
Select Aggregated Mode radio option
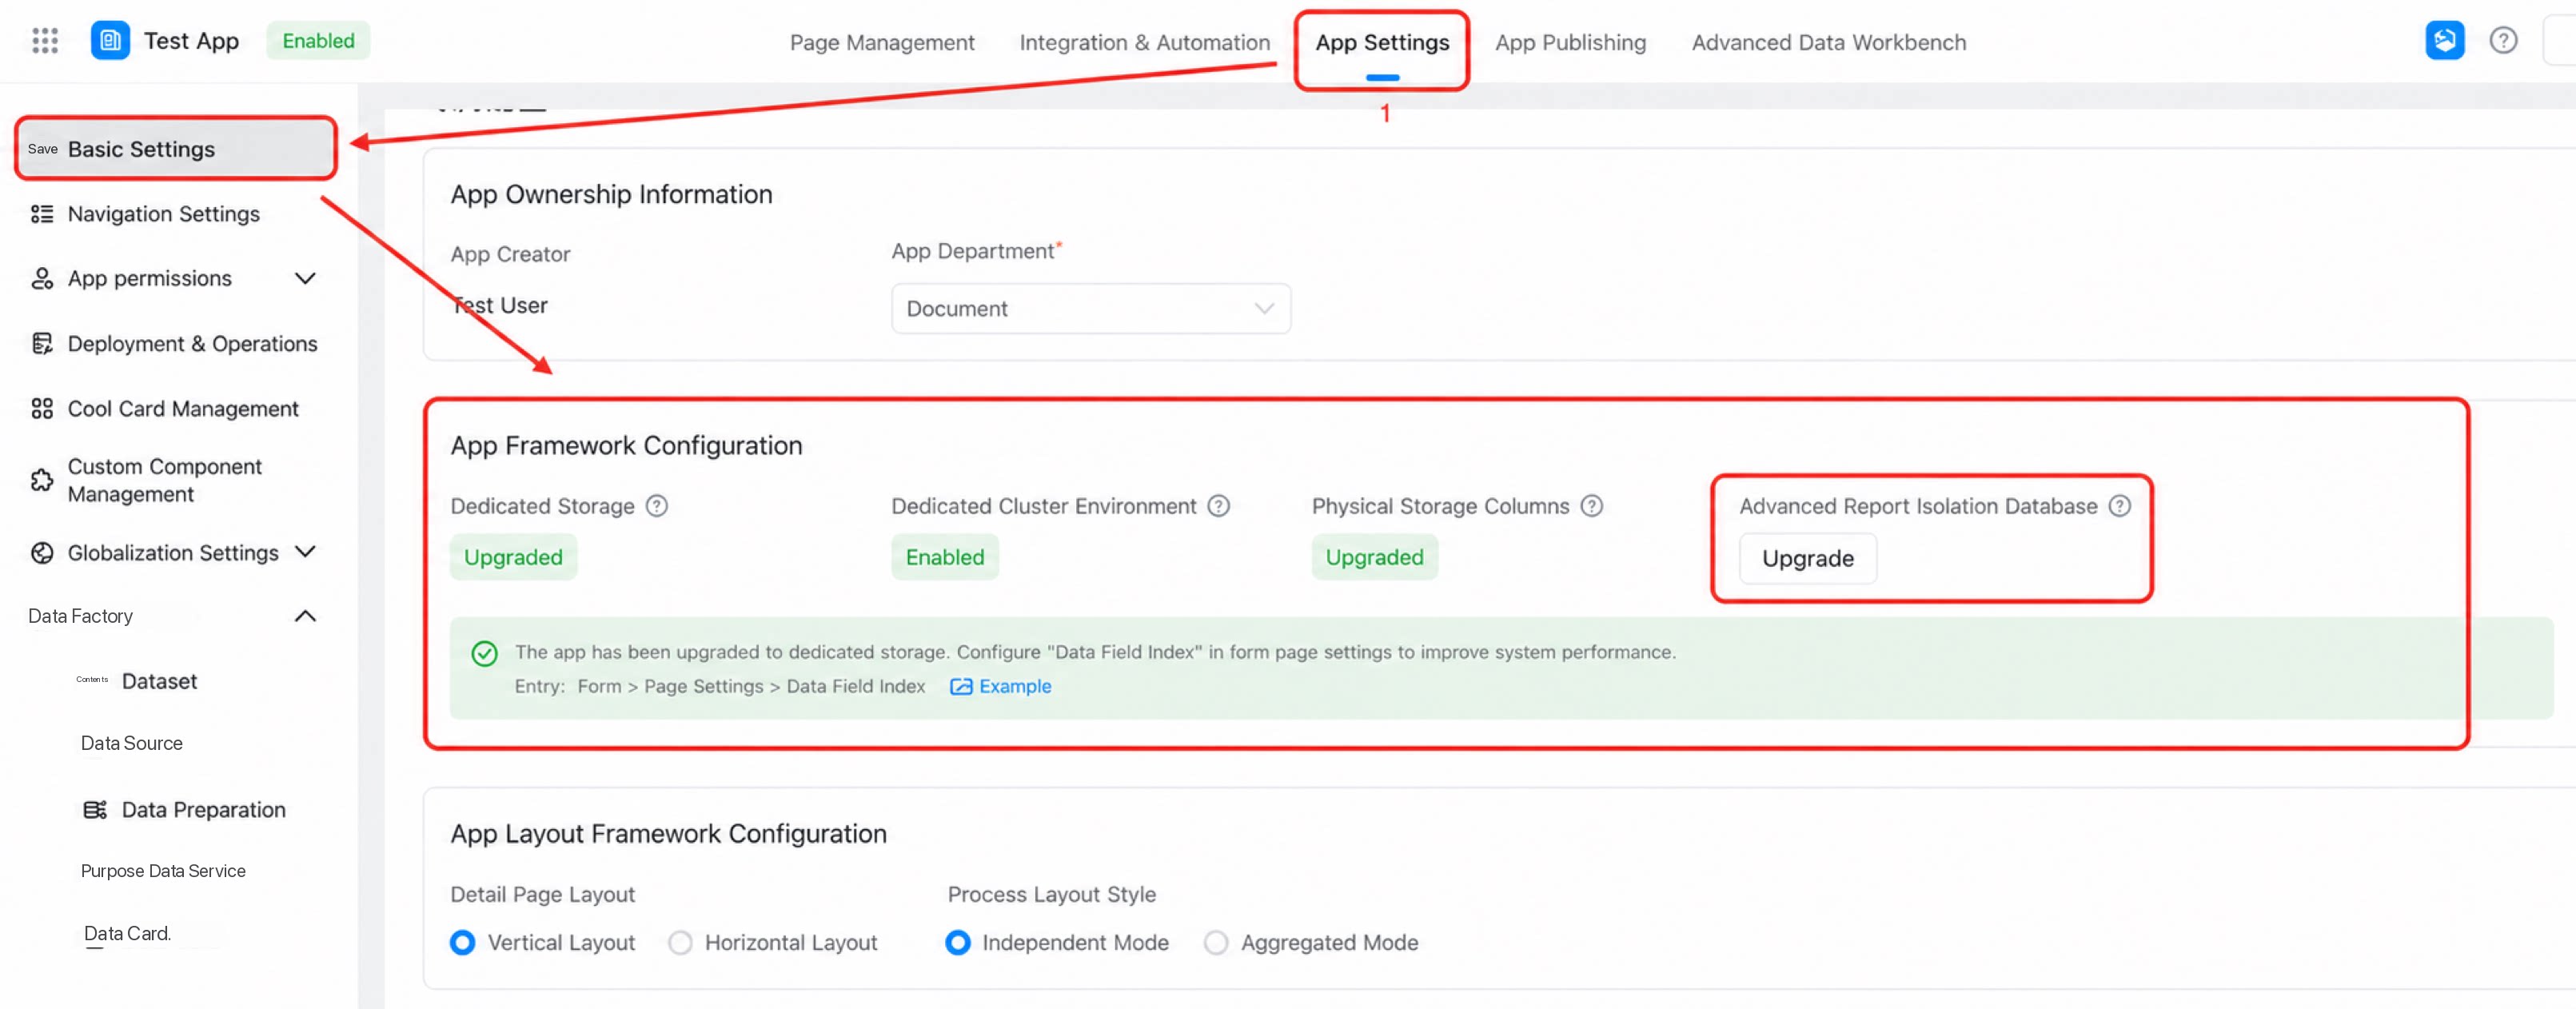1215,942
